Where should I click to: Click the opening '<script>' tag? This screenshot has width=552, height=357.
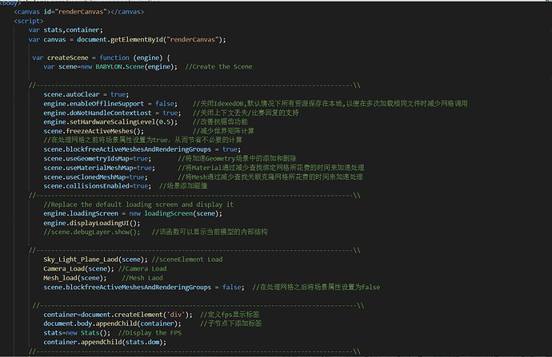(x=29, y=21)
